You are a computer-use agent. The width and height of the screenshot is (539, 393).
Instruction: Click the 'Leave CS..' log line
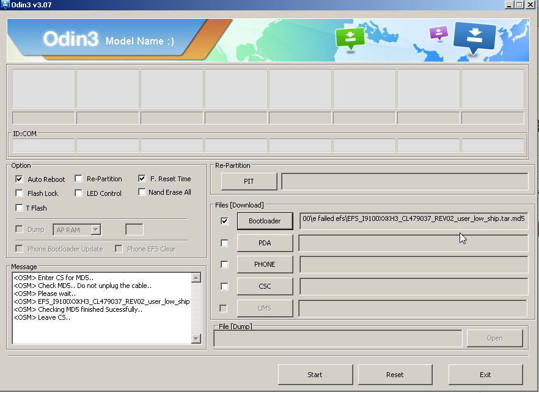coord(42,317)
